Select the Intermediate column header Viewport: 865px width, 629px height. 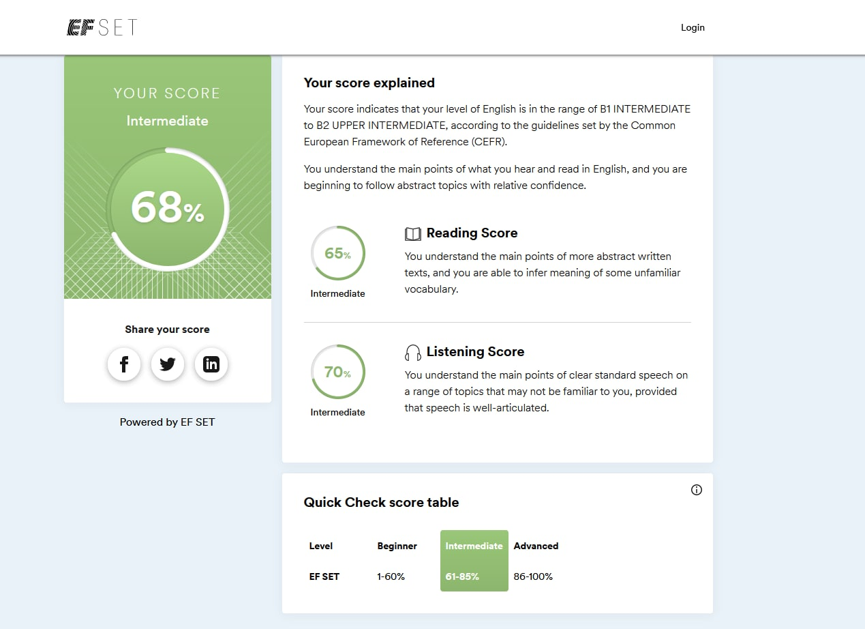coord(474,546)
